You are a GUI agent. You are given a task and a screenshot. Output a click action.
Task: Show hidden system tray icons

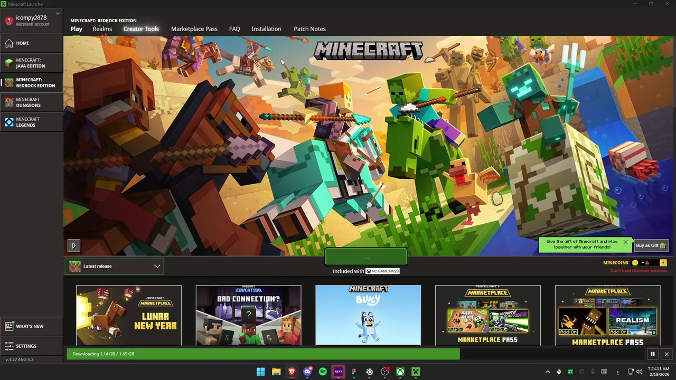pos(547,372)
